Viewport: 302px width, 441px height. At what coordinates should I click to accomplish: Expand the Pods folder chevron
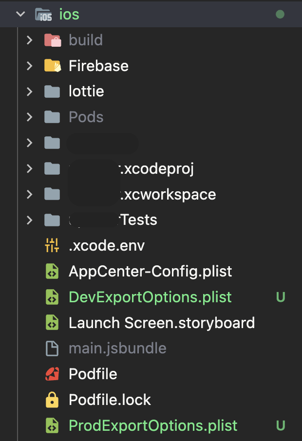(30, 117)
